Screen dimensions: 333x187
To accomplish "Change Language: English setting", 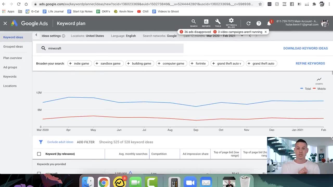I will pyautogui.click(x=123, y=36).
